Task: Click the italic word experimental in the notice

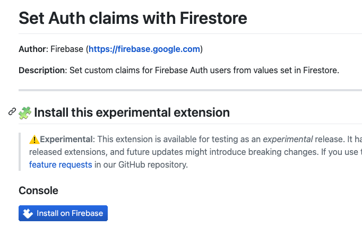Action: coord(288,140)
